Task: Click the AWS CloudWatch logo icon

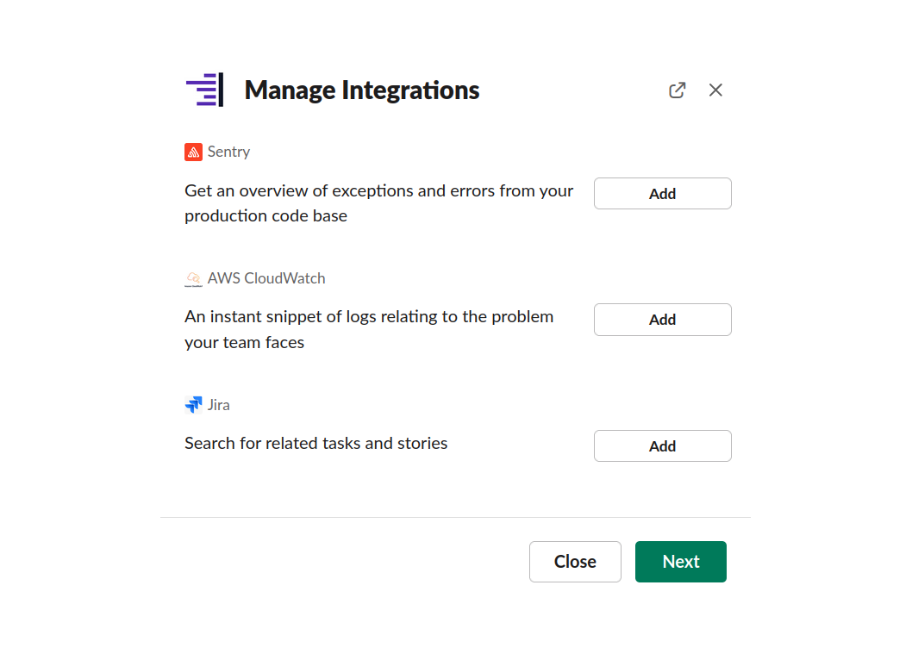Action: pos(194,278)
